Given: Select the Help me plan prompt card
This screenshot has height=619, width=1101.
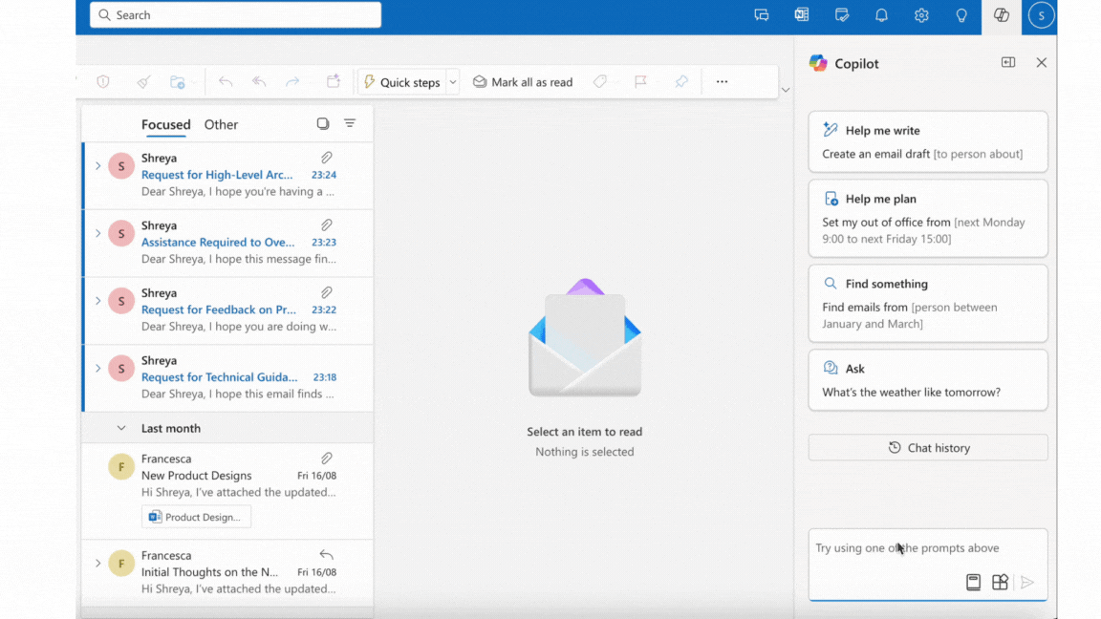Looking at the screenshot, I should 928,218.
